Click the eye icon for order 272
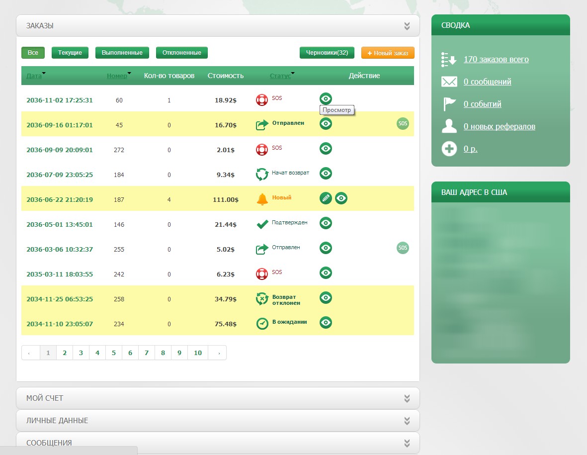Viewport: 587px width, 455px height. [326, 148]
